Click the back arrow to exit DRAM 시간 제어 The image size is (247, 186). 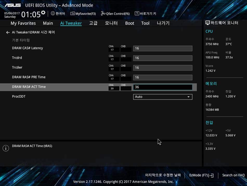point(8,32)
